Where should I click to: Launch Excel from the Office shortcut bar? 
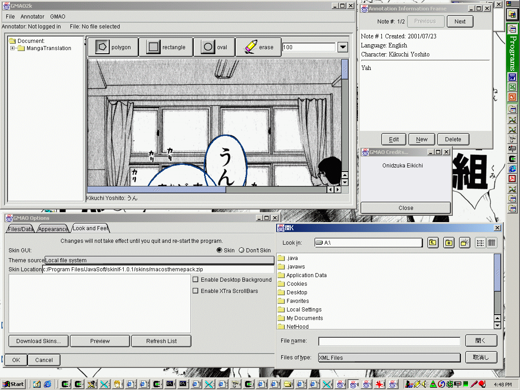[x=512, y=87]
